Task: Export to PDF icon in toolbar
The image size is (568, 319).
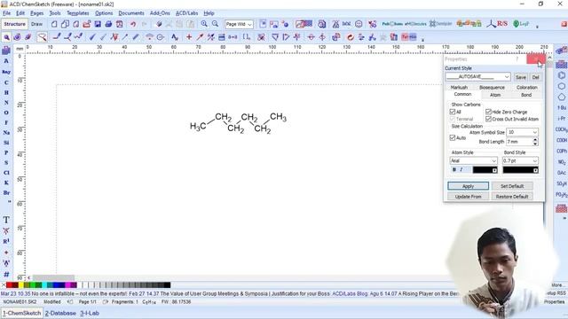Action: 119,24
